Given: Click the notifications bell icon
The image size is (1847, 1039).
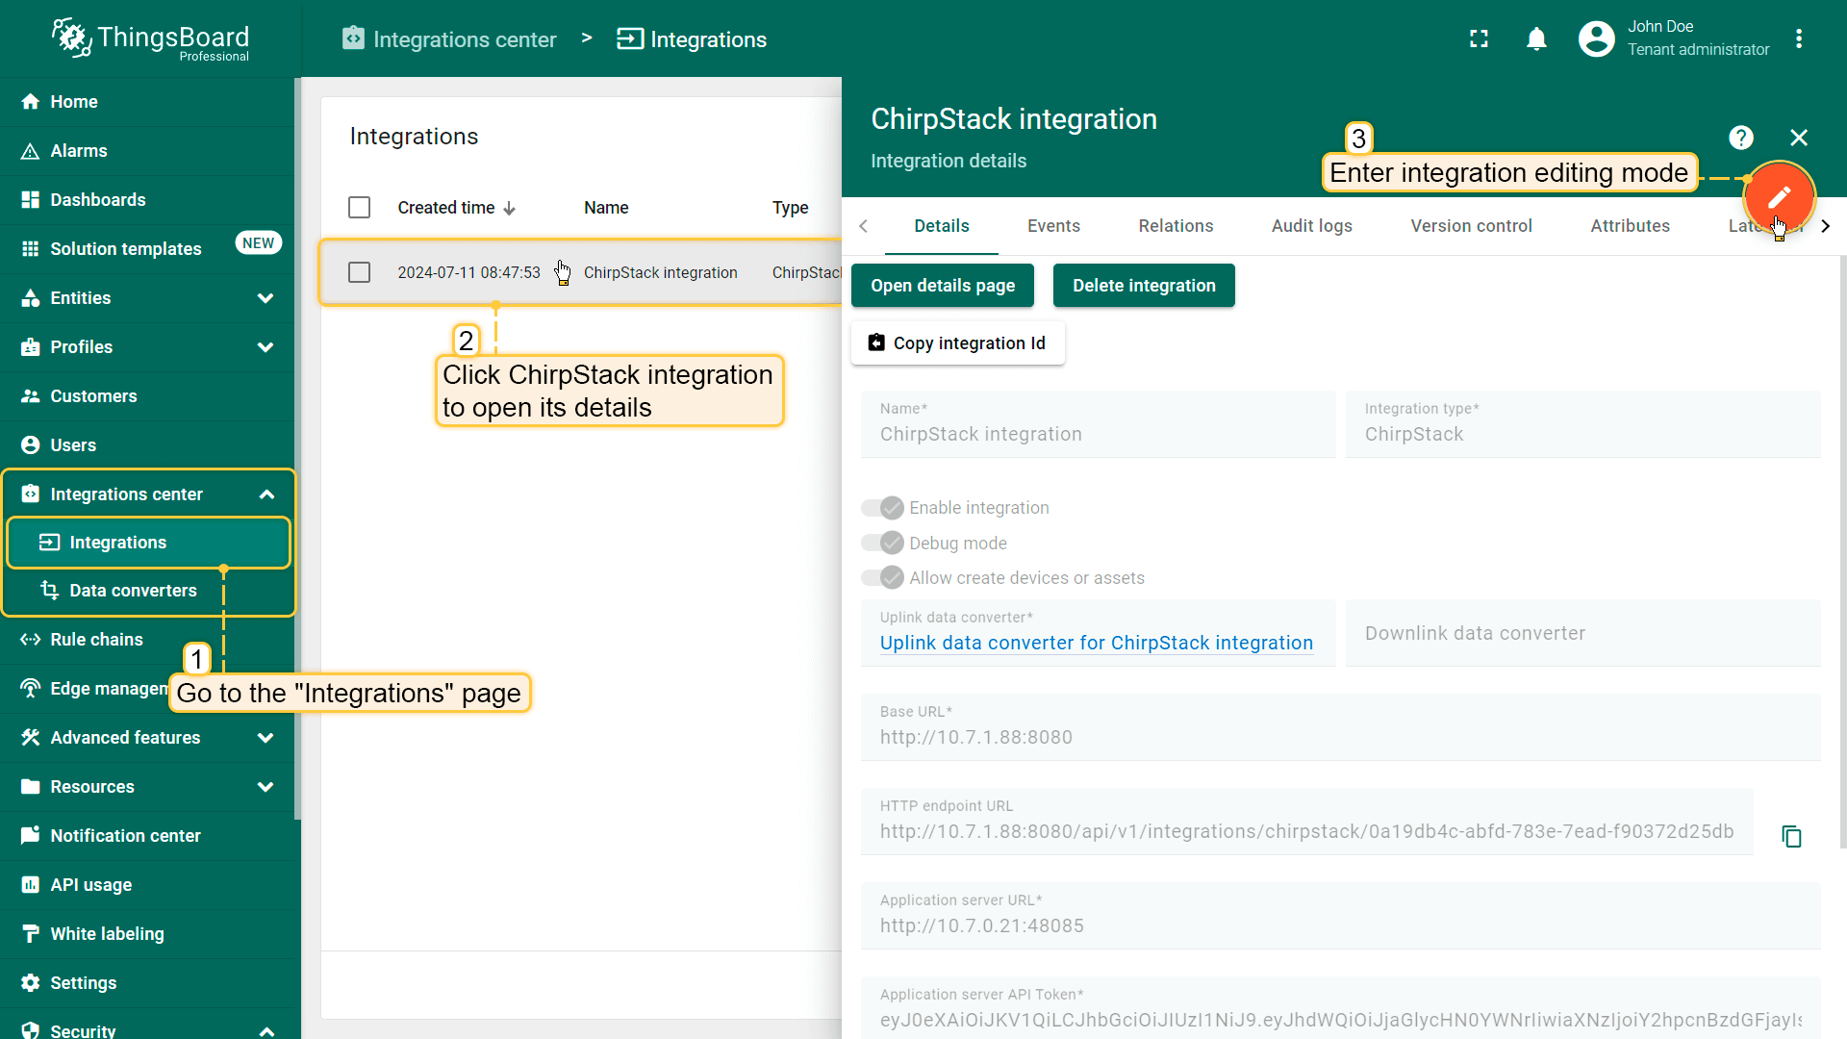Looking at the screenshot, I should (1536, 39).
